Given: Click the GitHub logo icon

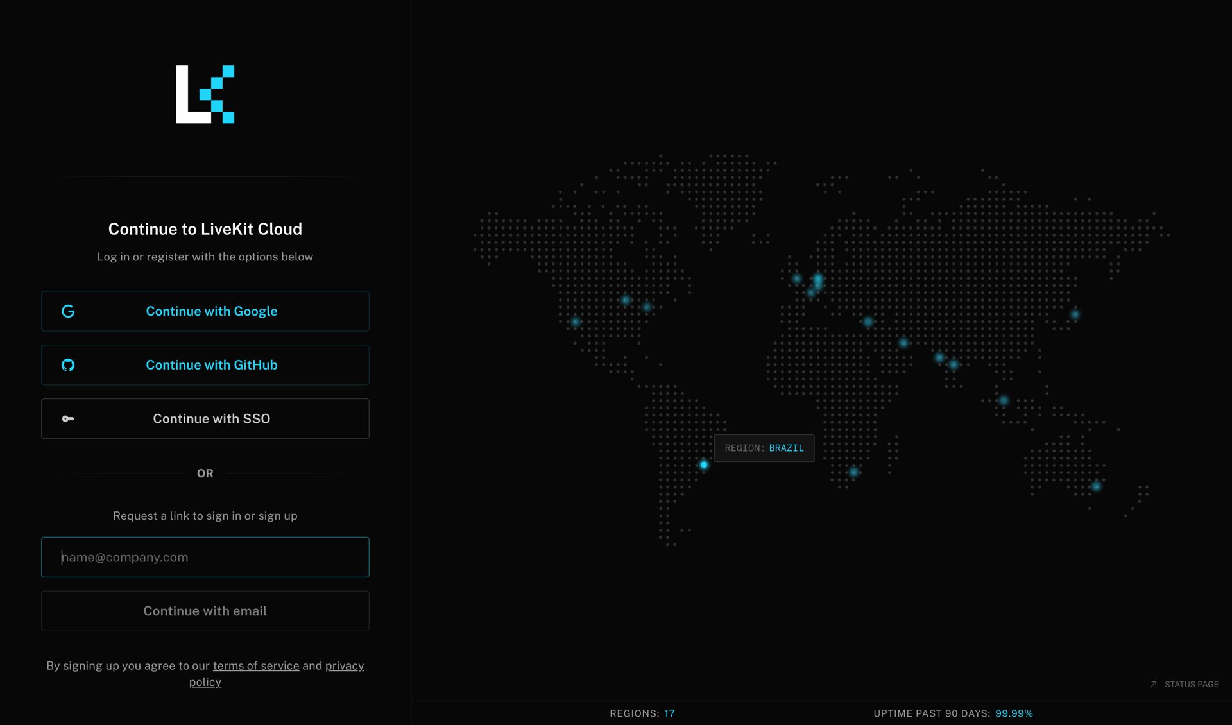Looking at the screenshot, I should [x=68, y=364].
